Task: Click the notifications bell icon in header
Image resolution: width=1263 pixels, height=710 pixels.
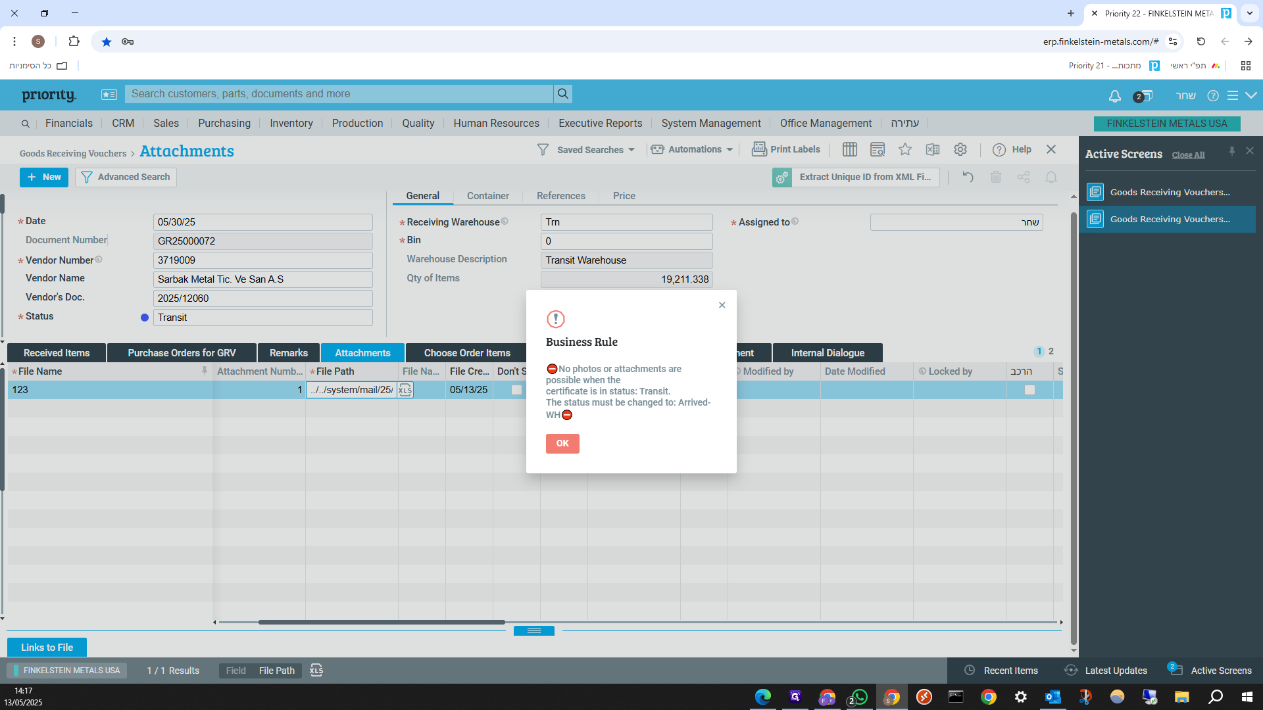Action: (1114, 96)
